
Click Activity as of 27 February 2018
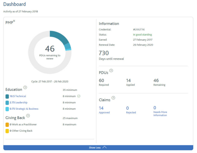[20, 12]
